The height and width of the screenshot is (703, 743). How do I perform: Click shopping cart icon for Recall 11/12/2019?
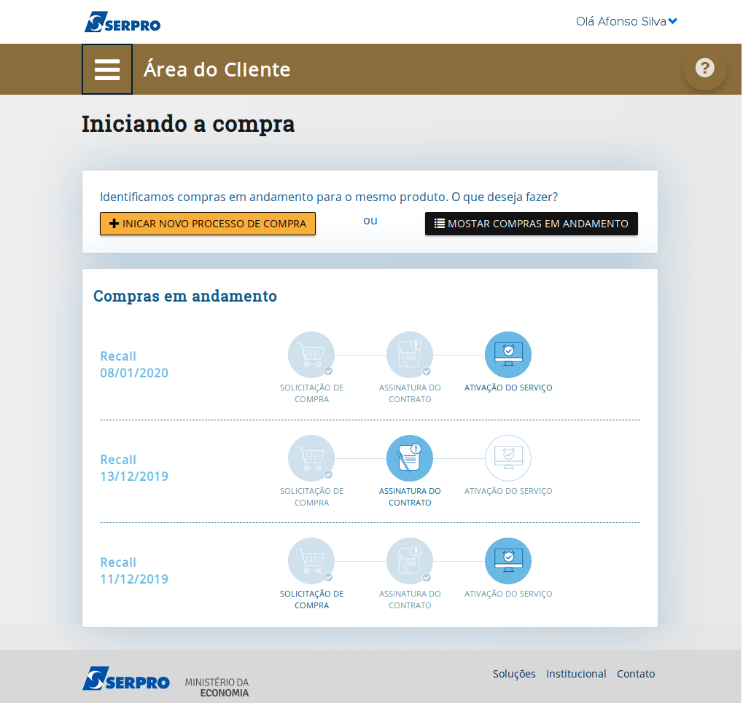(x=311, y=561)
